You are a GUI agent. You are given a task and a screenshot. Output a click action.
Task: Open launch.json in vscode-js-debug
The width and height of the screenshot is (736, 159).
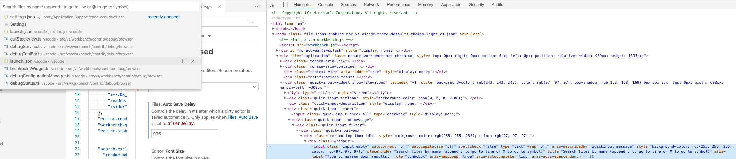coord(100,32)
